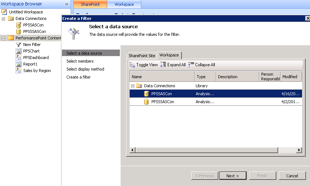
Task: Click the Previous button
Action: point(205,176)
